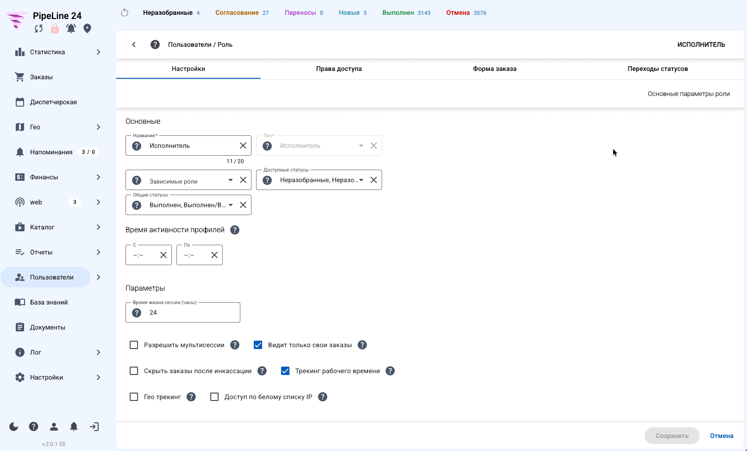Viewport: 747px width, 451px height.
Task: Click the refresh icon next to Неразобранные
Action: [x=125, y=13]
